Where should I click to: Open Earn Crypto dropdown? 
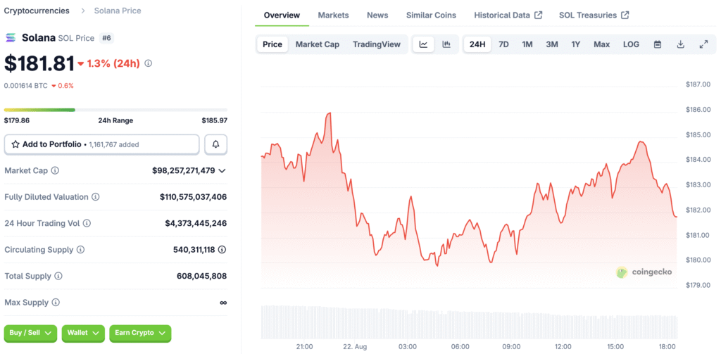[x=140, y=333]
